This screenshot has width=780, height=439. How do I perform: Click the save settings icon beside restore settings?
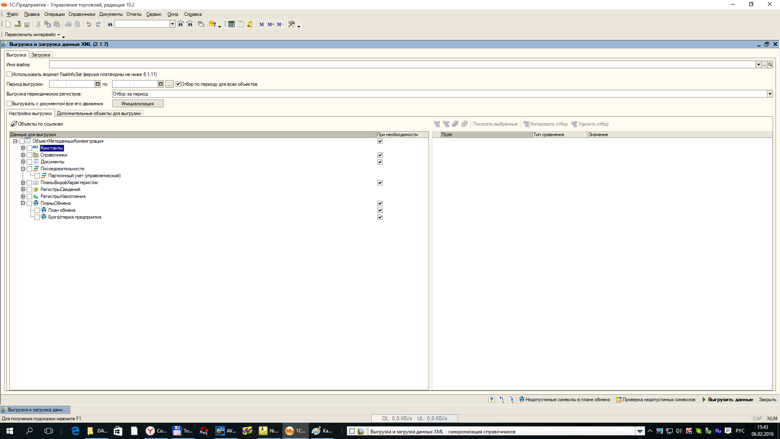(511, 400)
